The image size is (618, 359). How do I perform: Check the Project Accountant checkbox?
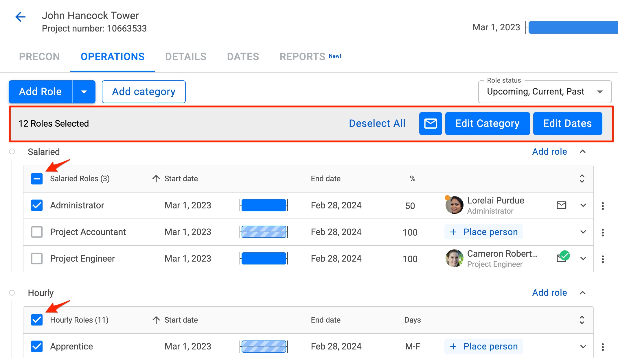(36, 232)
